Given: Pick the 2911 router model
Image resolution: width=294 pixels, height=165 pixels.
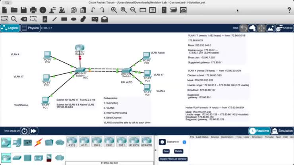Looking at the screenshot, I should 122,142.
